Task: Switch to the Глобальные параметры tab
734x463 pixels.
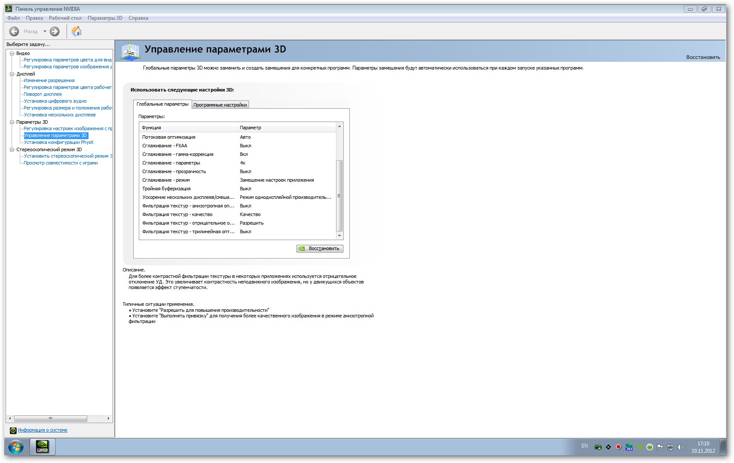Action: [x=162, y=104]
